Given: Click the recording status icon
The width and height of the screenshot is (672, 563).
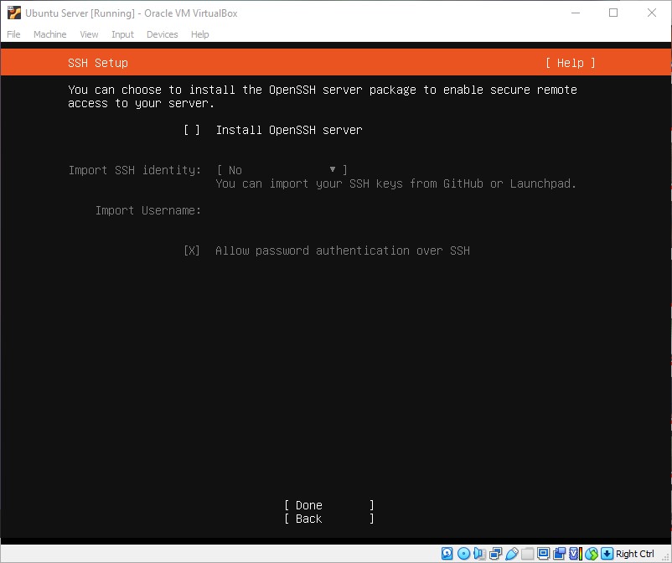Looking at the screenshot, I should click(559, 554).
